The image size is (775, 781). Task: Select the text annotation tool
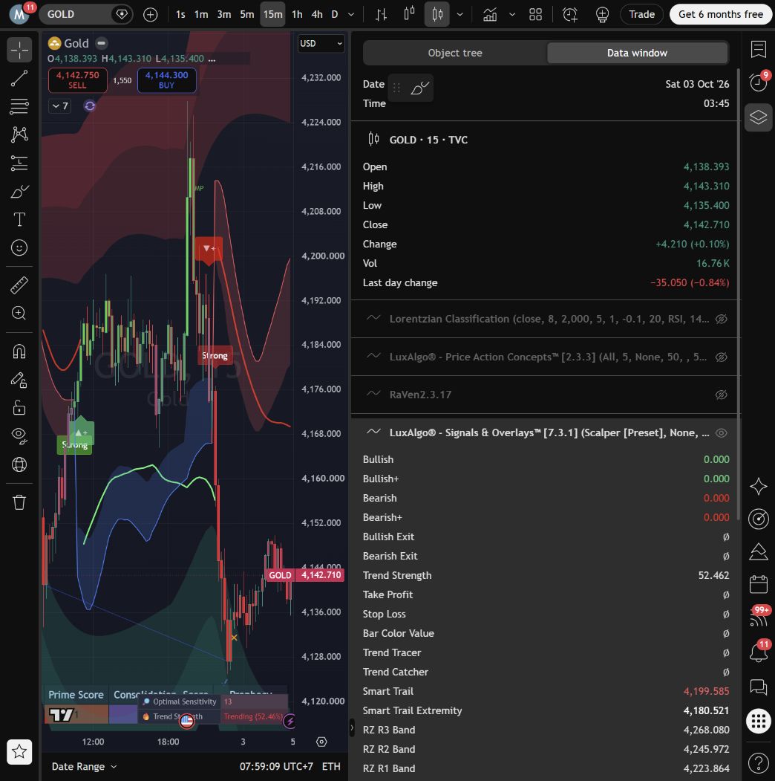(x=19, y=219)
